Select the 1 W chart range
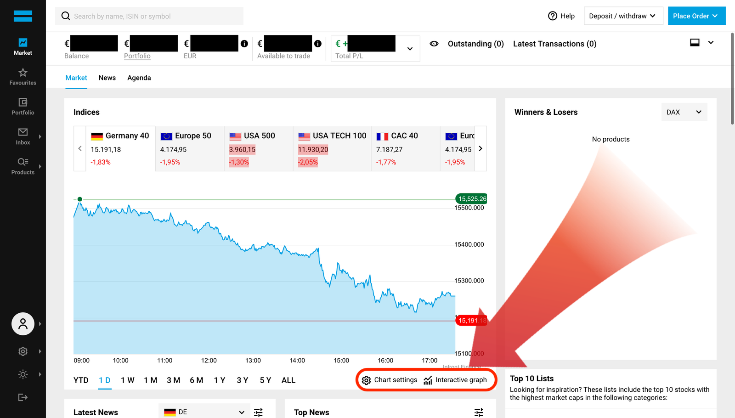Screen dimensions: 735x418 (128, 380)
